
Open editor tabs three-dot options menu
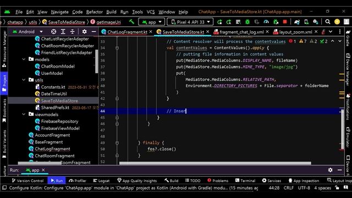tap(340, 32)
